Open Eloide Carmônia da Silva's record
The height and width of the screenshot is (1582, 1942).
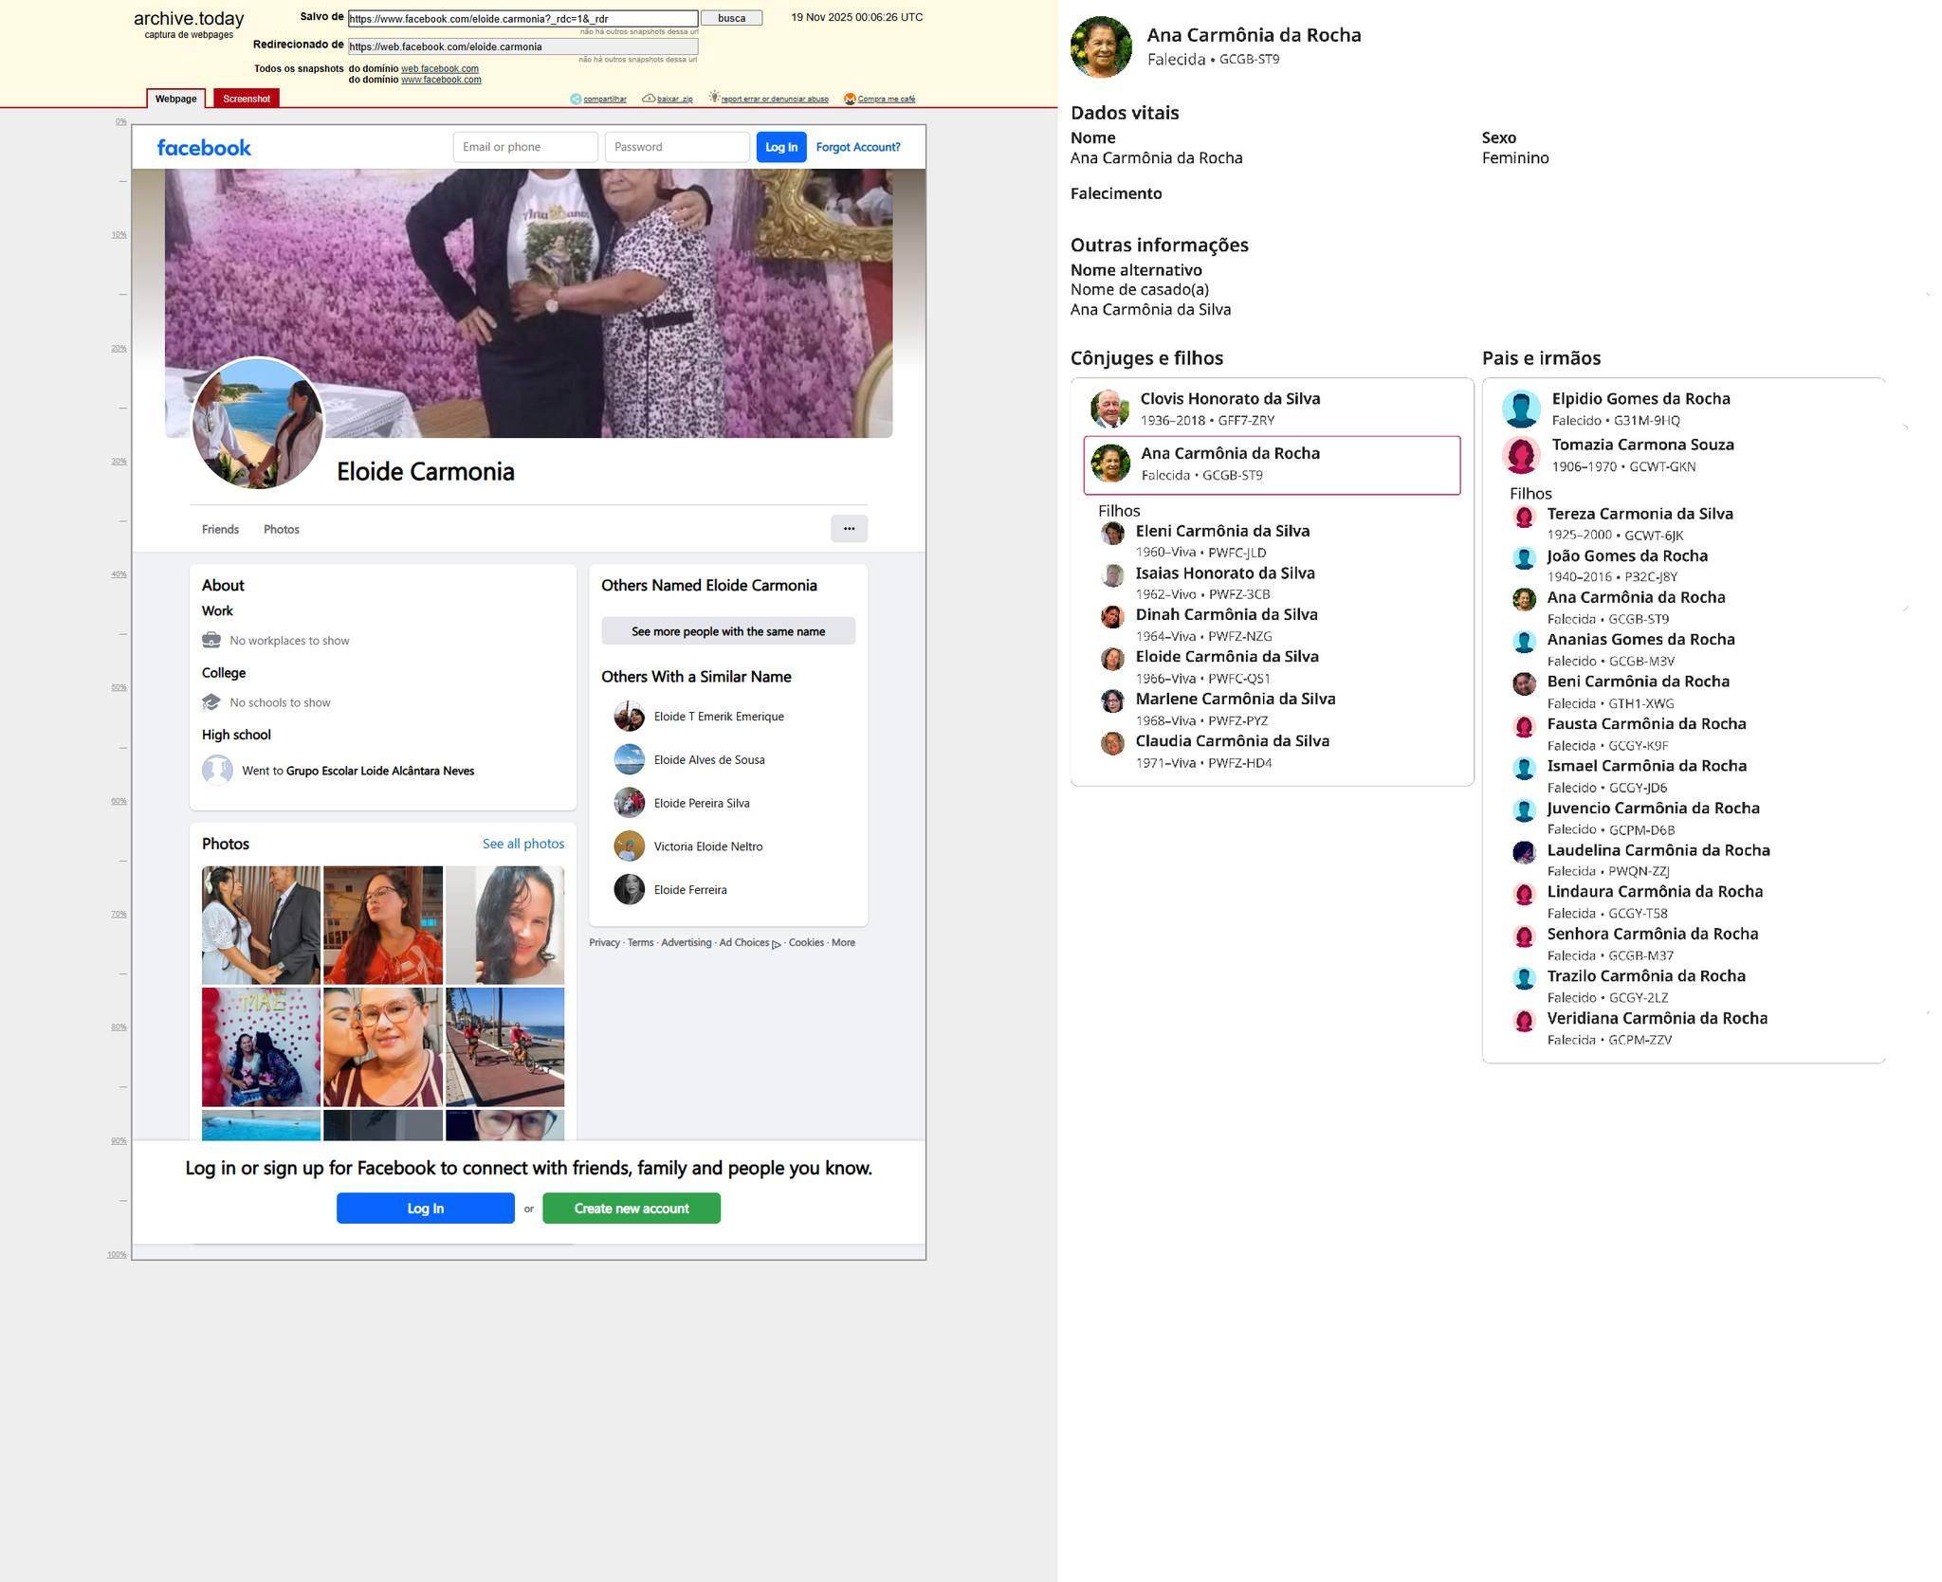[x=1226, y=657]
